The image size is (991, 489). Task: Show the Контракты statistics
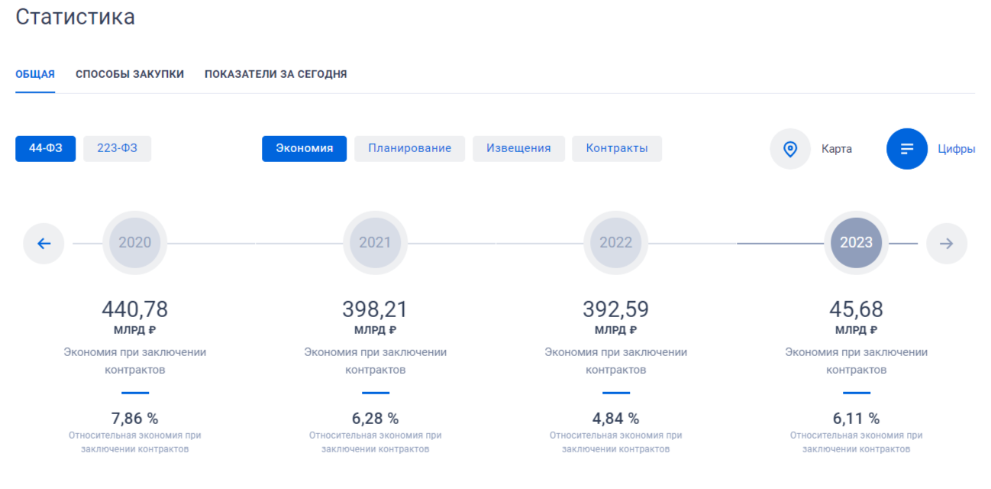coord(617,148)
